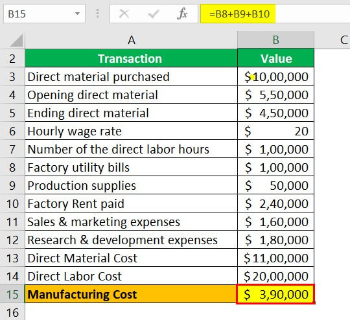This screenshot has width=350, height=320.
Task: Select row 10 header
Action: [x=12, y=203]
